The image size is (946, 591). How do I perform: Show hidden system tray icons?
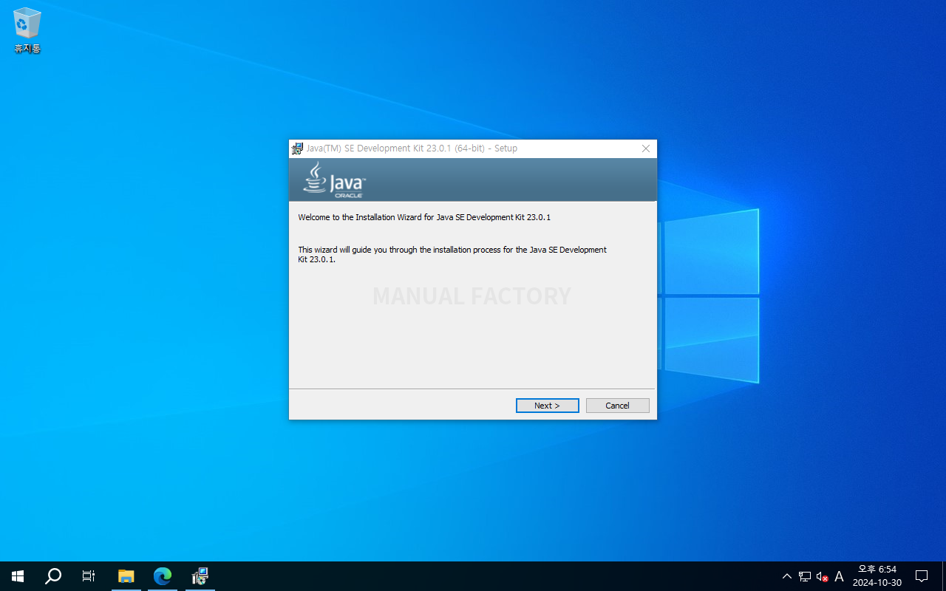(x=786, y=576)
